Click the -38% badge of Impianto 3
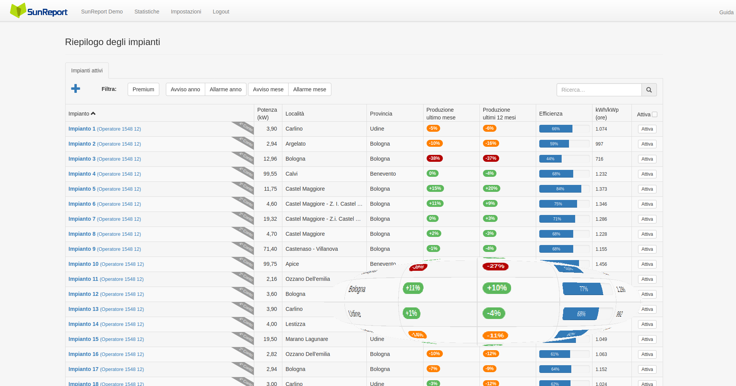 tap(434, 158)
